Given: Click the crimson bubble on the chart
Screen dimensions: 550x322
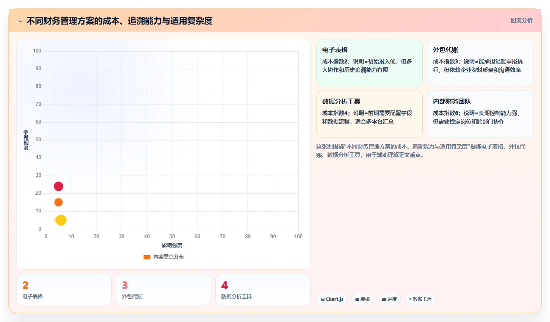Looking at the screenshot, I should click(58, 186).
